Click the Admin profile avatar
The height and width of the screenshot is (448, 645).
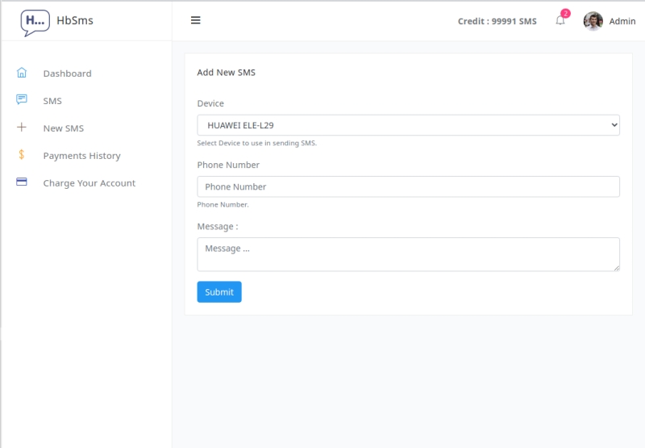click(x=593, y=21)
